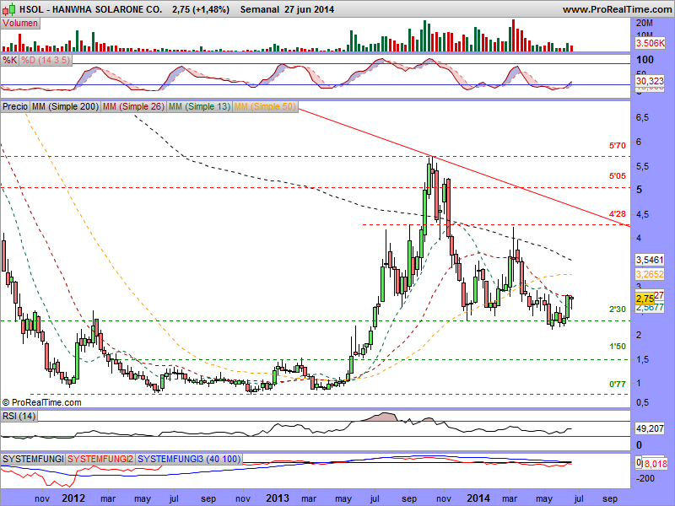
Task: Click the 2,75 (+1,48%) quote in title
Action: click(201, 9)
